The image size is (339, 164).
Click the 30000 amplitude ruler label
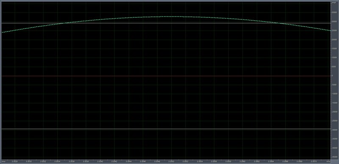click(334, 22)
